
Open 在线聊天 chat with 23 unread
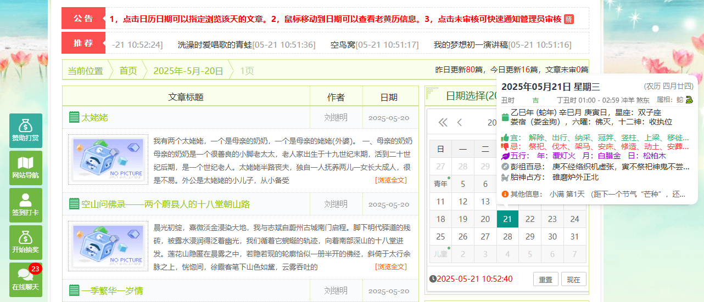tap(26, 280)
